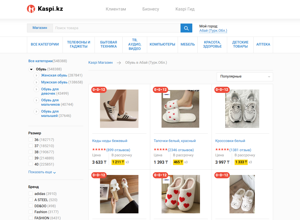Screen dimensions: 300x220
Task: Enable the size 39 filter checkbox
Action: [31, 158]
